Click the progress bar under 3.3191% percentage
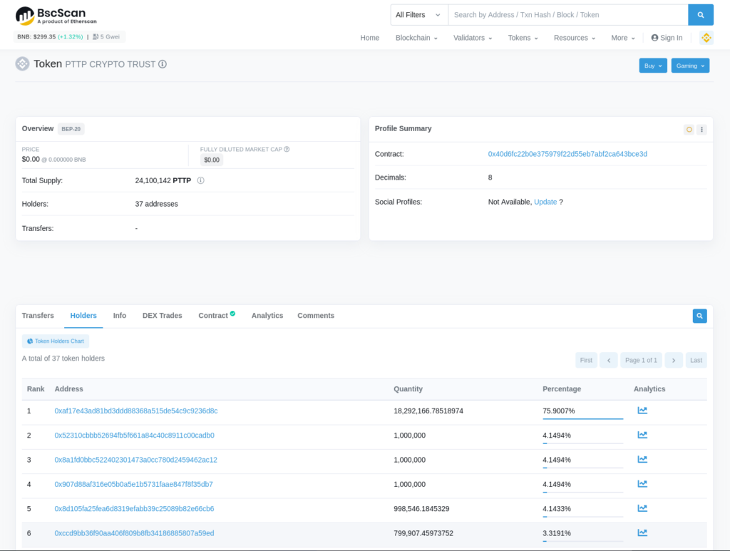The height and width of the screenshot is (551, 730). coord(583,541)
